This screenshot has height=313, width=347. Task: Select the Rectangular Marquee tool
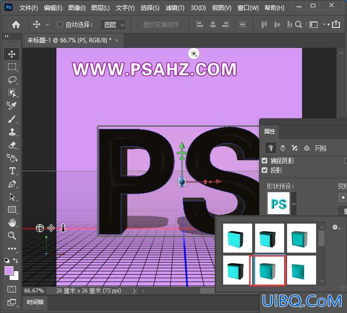(11, 67)
